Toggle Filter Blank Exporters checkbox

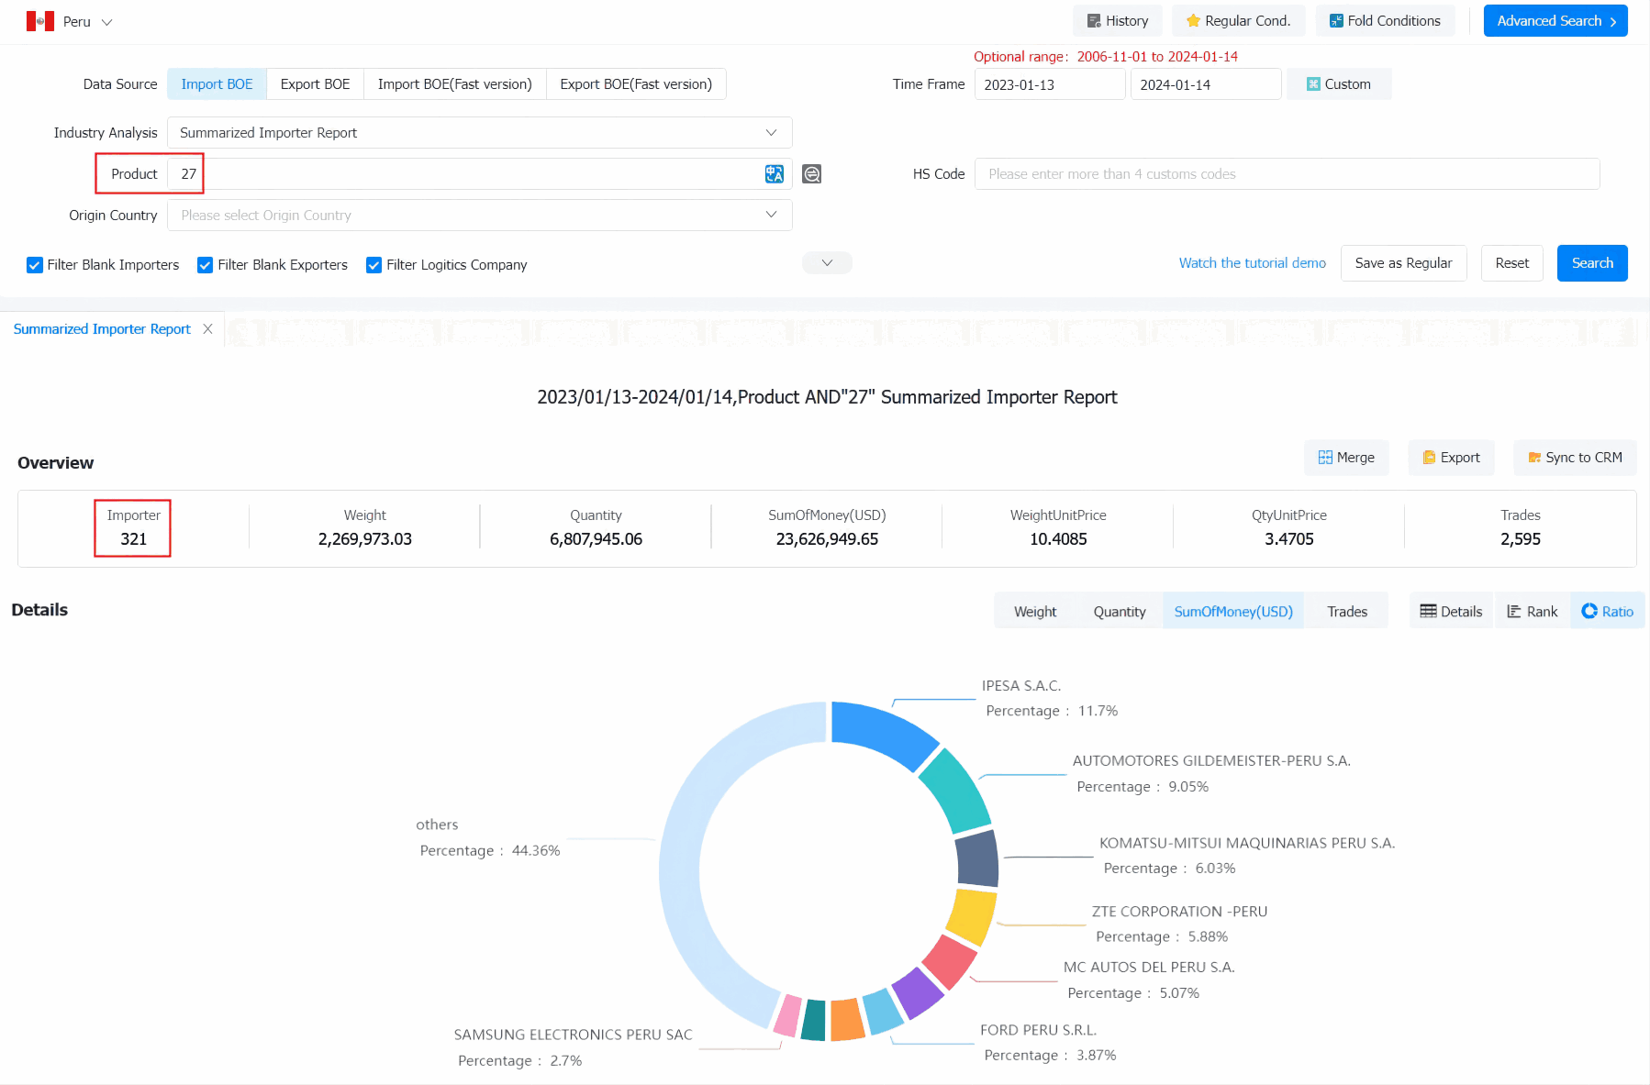[x=206, y=265]
